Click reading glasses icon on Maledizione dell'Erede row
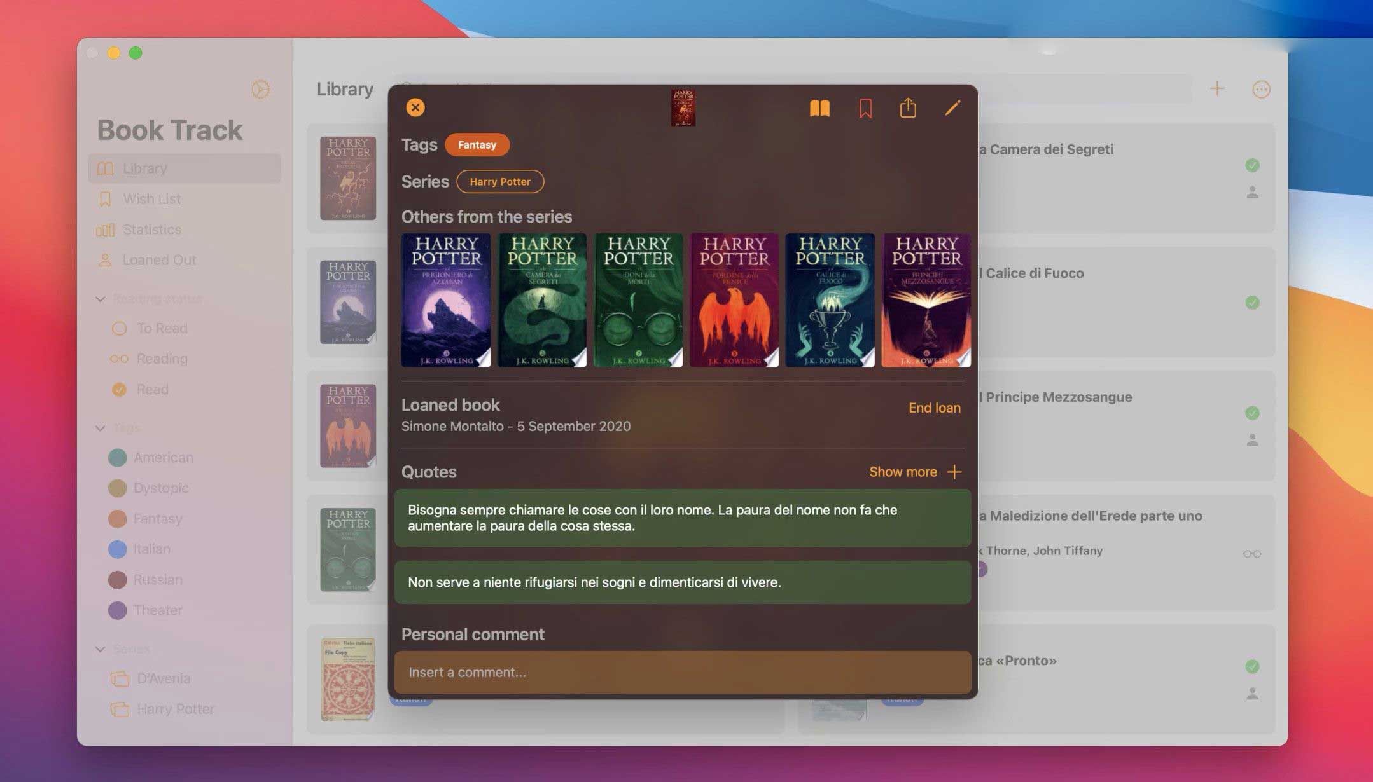The width and height of the screenshot is (1373, 782). tap(1252, 554)
